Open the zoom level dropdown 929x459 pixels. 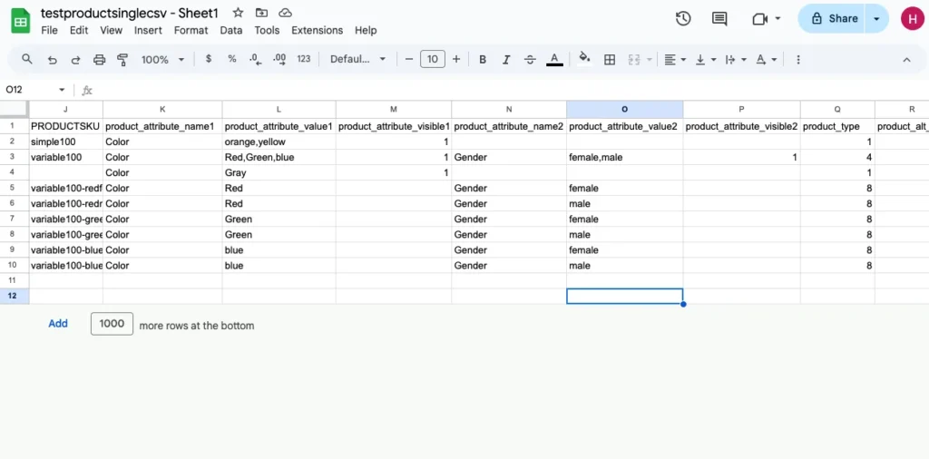coord(162,60)
